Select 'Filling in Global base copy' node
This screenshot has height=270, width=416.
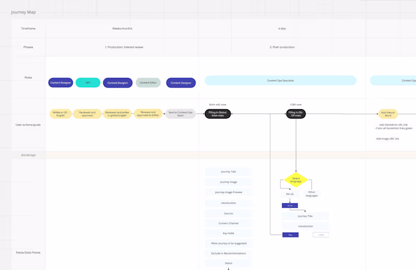[x=217, y=114]
